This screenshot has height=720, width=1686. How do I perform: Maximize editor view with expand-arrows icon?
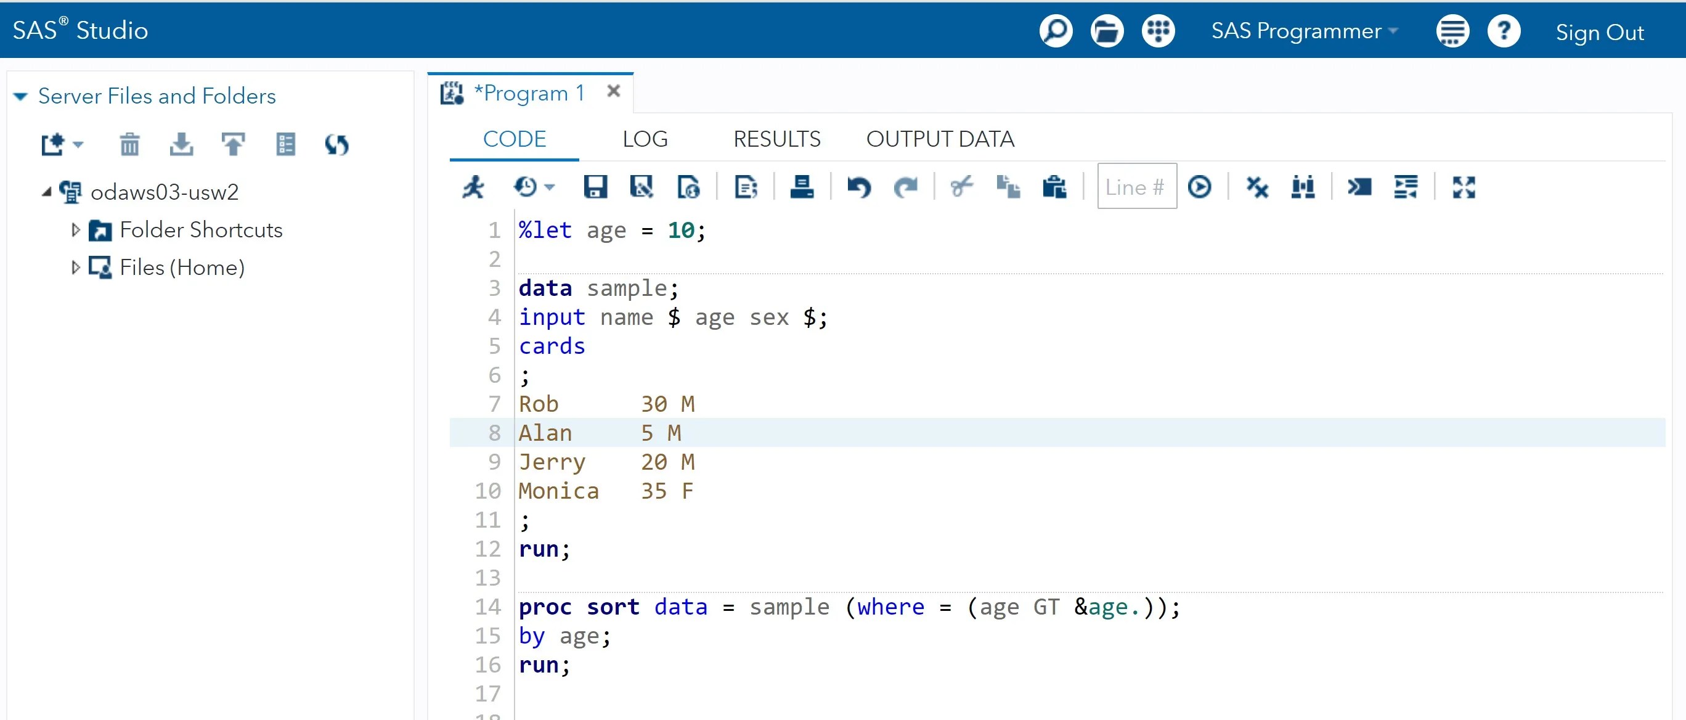click(x=1464, y=187)
